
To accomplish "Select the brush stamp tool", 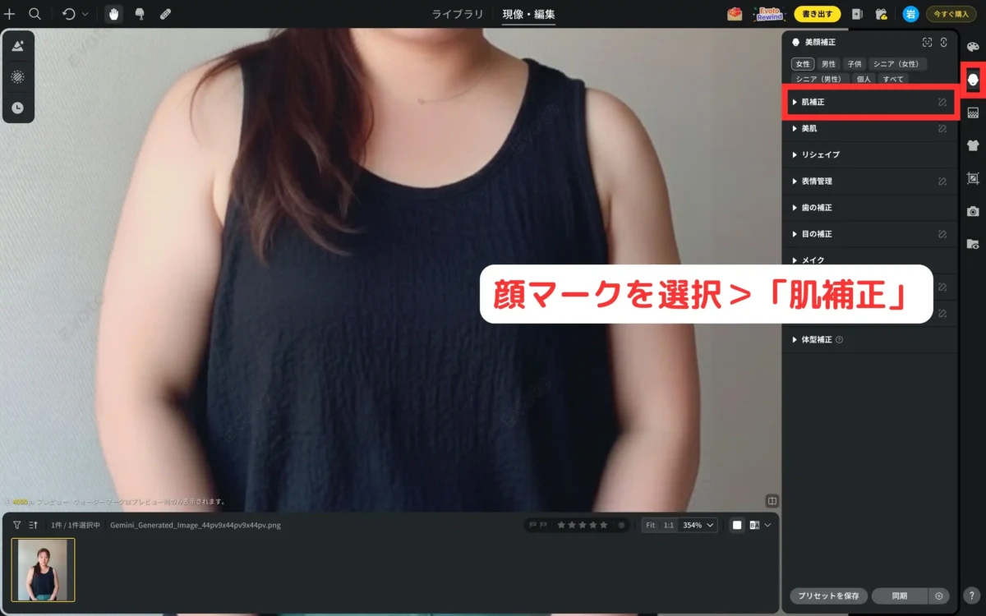I will pos(140,14).
